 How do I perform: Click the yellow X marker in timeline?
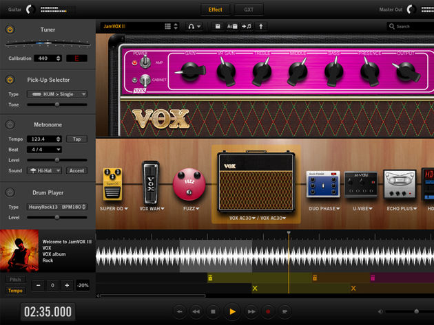pyautogui.click(x=255, y=289)
